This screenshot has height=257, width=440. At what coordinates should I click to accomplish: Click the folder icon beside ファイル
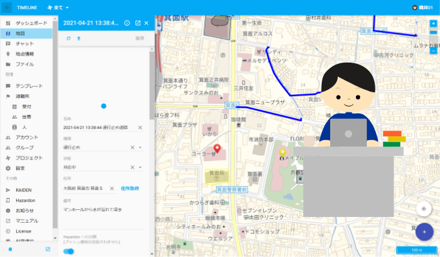[x=8, y=65]
